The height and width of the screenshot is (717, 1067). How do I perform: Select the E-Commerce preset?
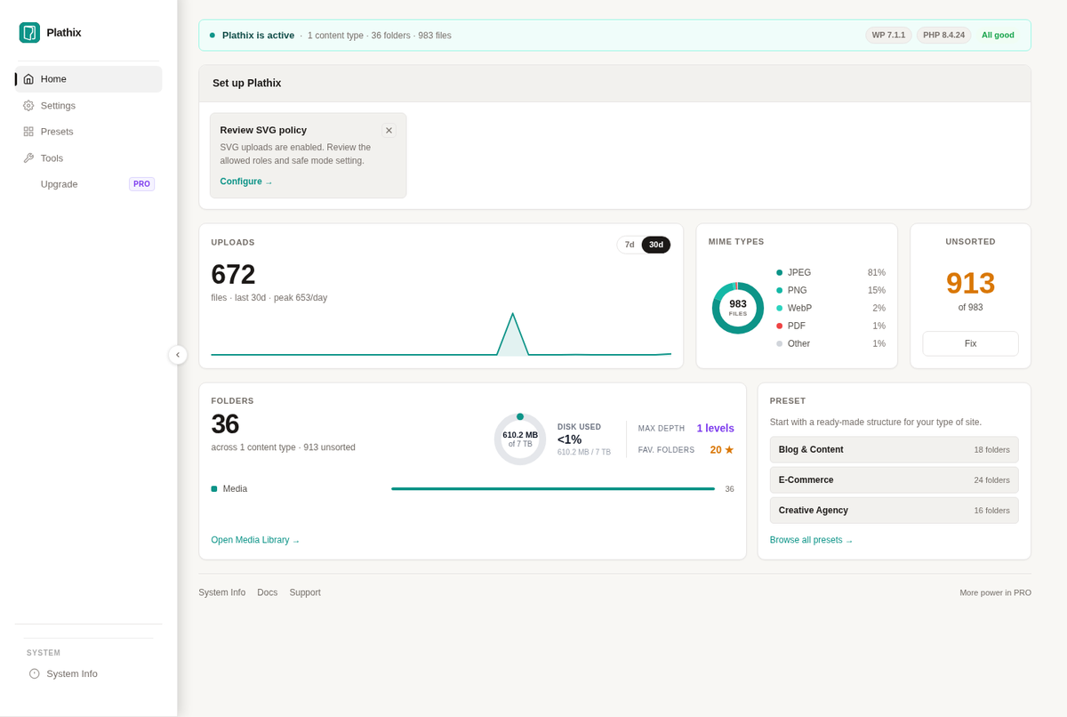[x=894, y=479]
